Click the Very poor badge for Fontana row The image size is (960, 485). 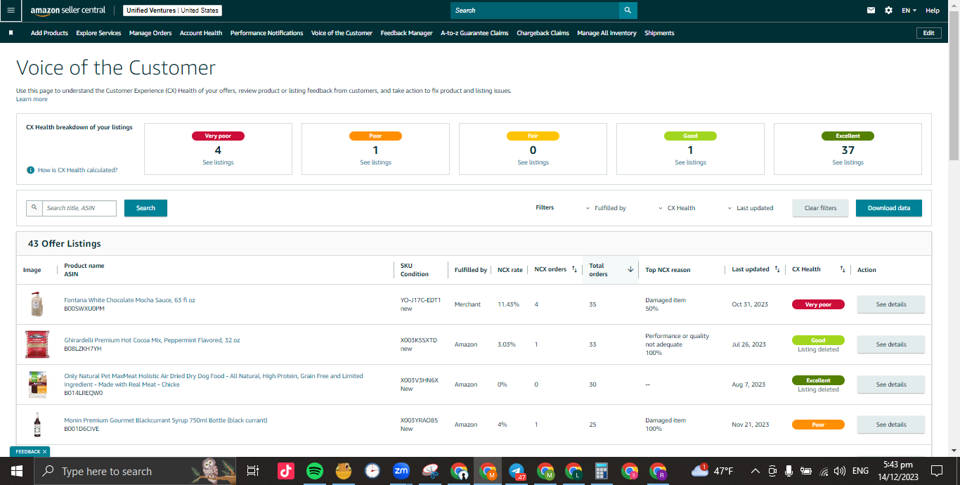818,304
